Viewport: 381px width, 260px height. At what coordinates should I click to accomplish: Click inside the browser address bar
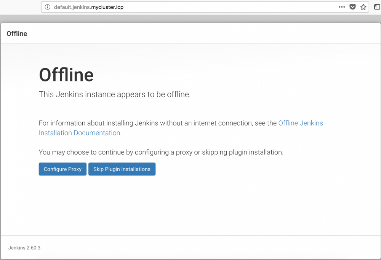point(152,7)
